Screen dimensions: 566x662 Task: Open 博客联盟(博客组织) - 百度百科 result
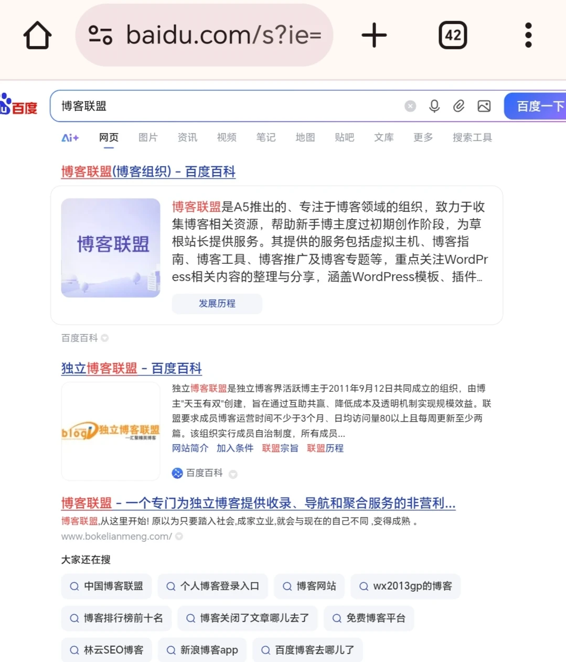pyautogui.click(x=148, y=172)
